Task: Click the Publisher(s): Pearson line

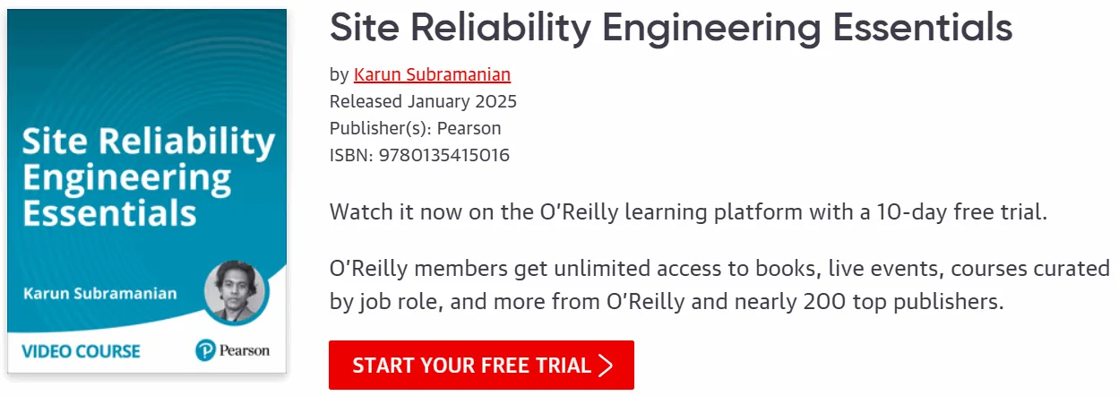Action: pyautogui.click(x=416, y=128)
